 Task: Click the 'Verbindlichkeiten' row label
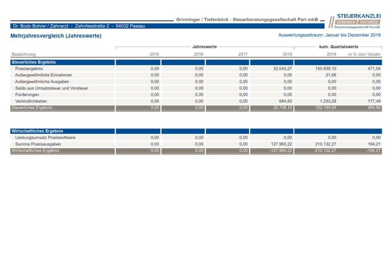click(31, 101)
